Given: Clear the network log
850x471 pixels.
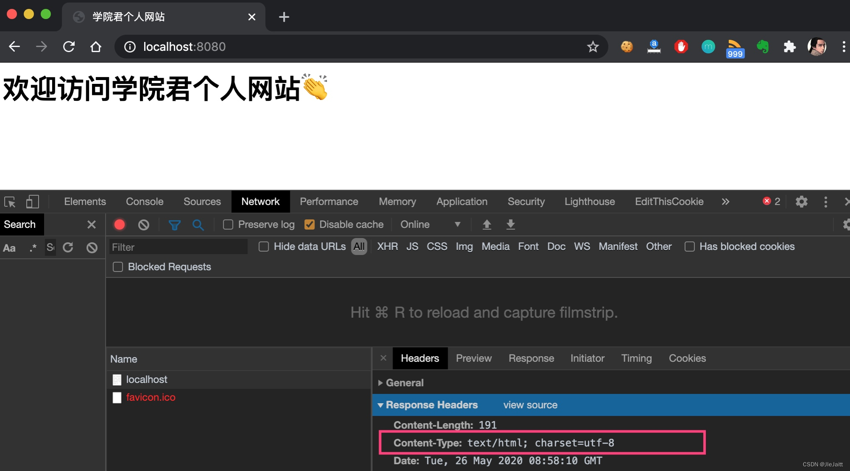Looking at the screenshot, I should (143, 224).
